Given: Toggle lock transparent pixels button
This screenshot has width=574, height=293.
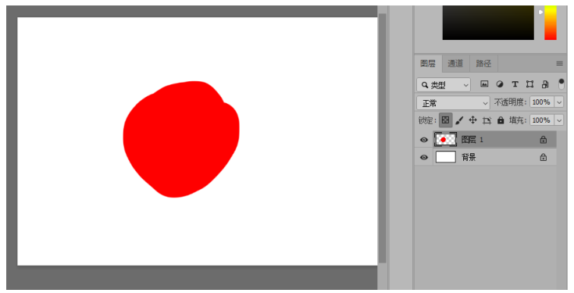Looking at the screenshot, I should coord(445,120).
